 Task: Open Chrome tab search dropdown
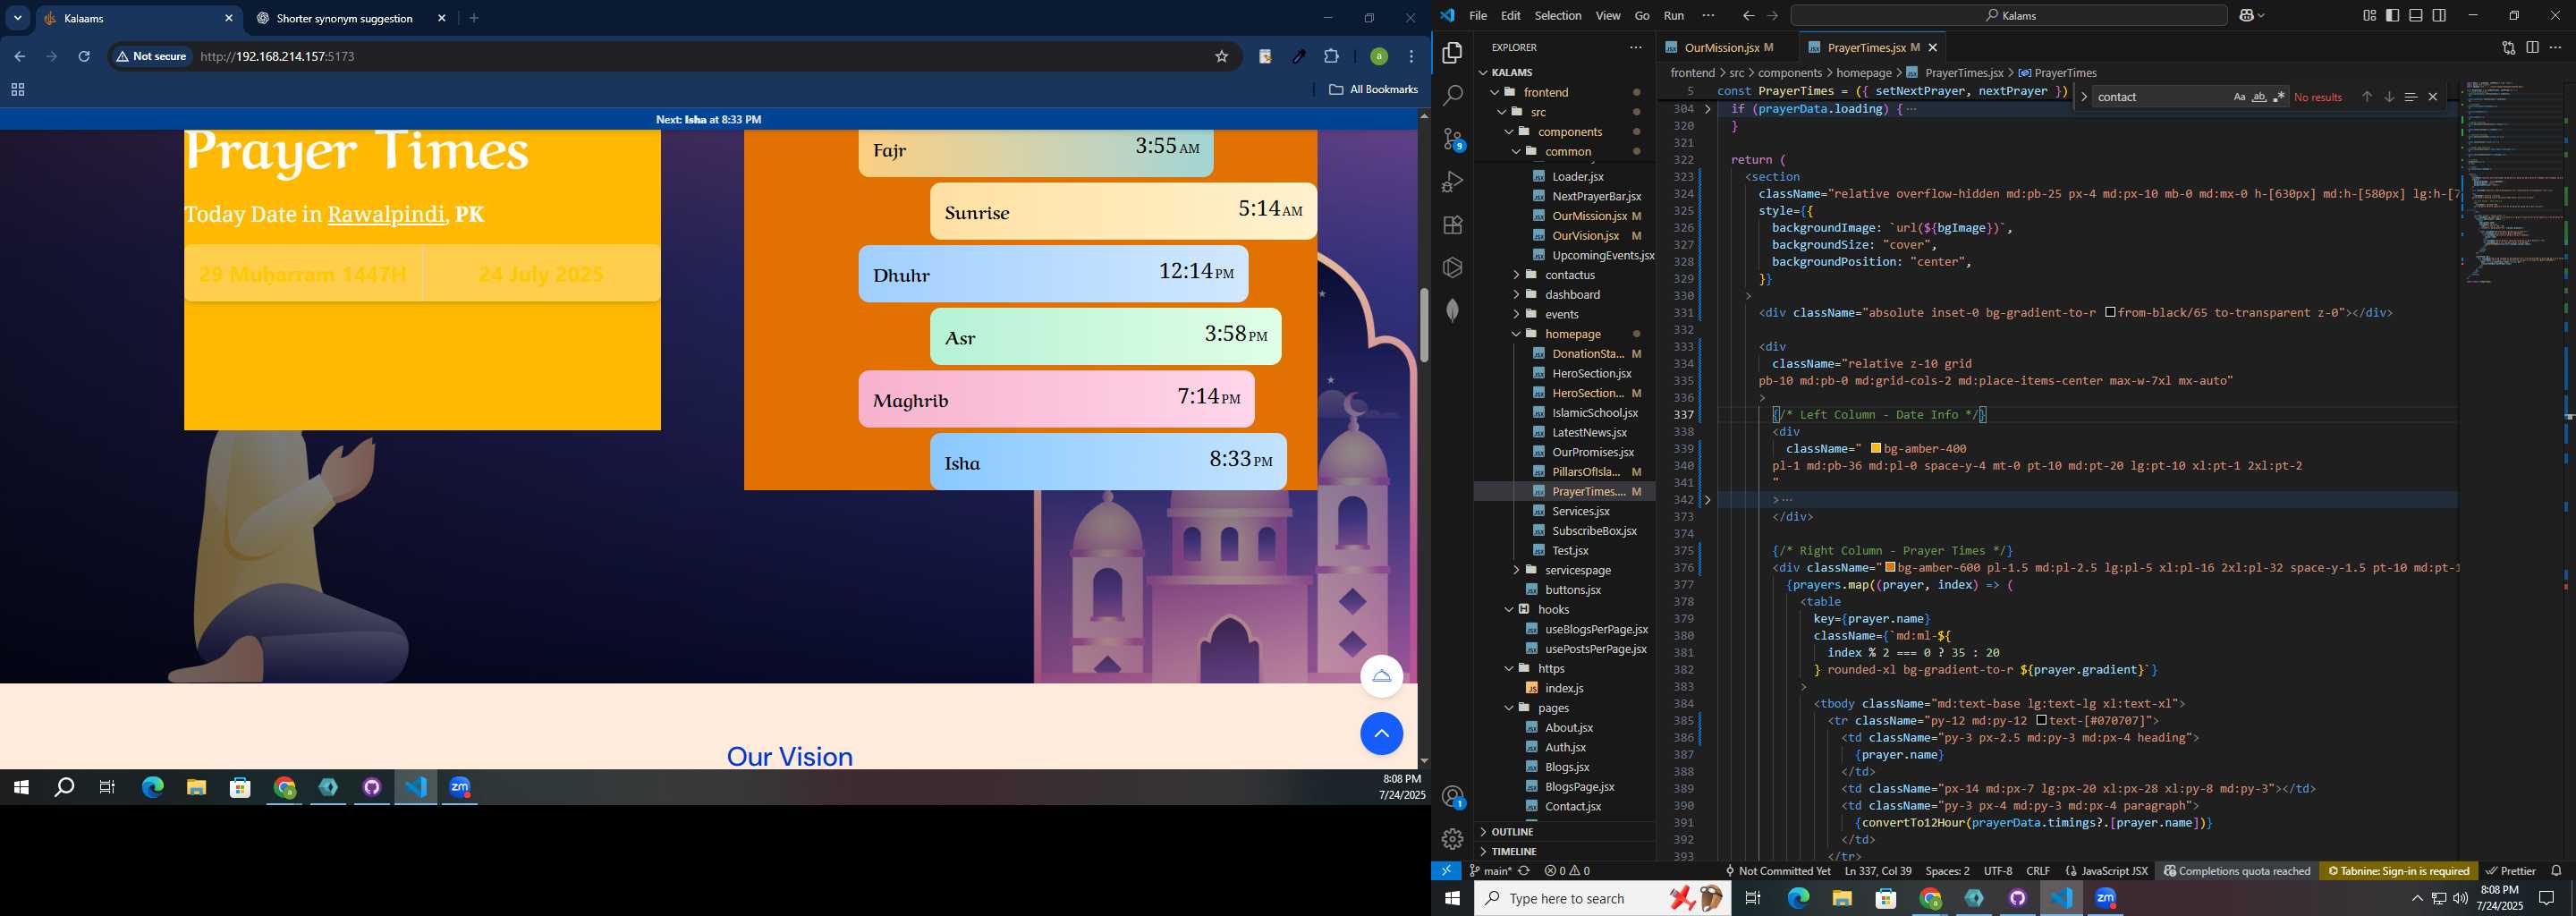point(18,18)
